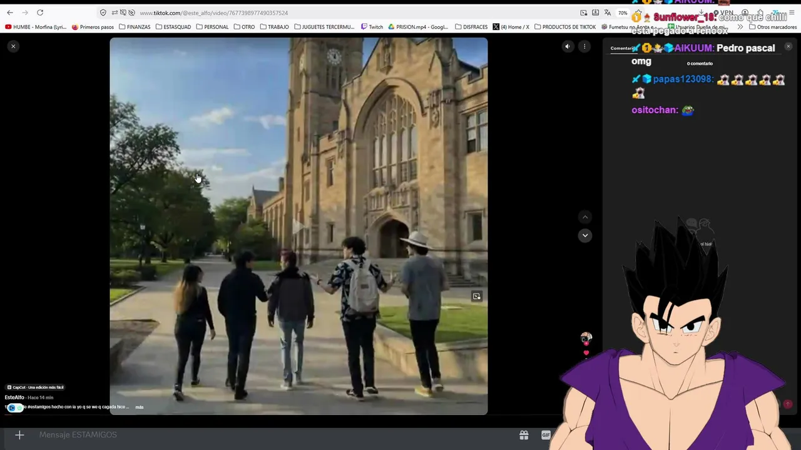Click the plus attachment button
The width and height of the screenshot is (801, 450).
(x=19, y=435)
